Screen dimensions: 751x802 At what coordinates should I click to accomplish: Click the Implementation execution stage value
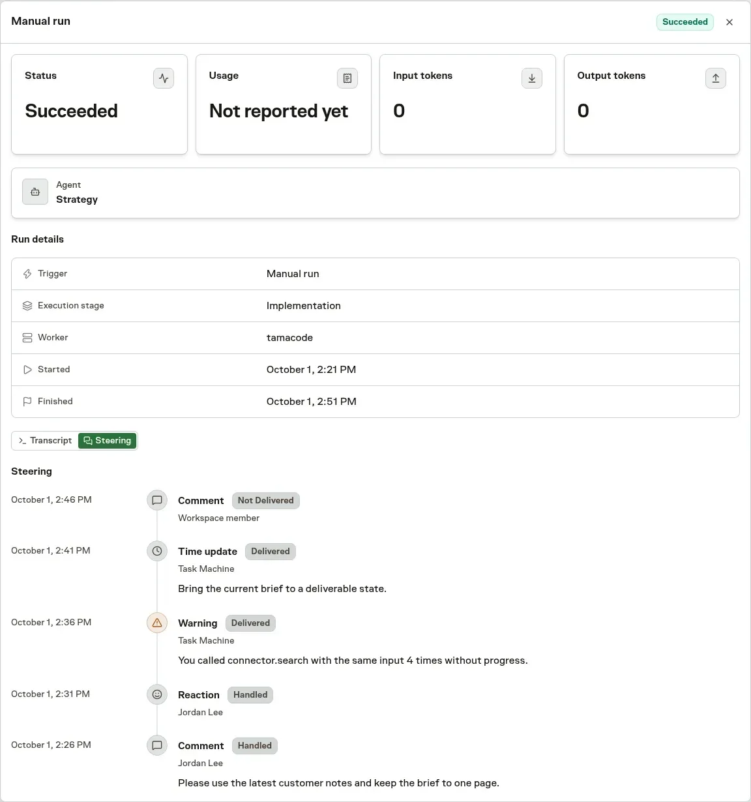pos(304,306)
